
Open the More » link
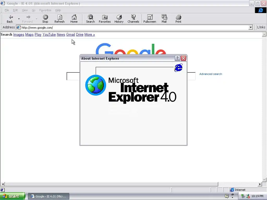point(90,35)
